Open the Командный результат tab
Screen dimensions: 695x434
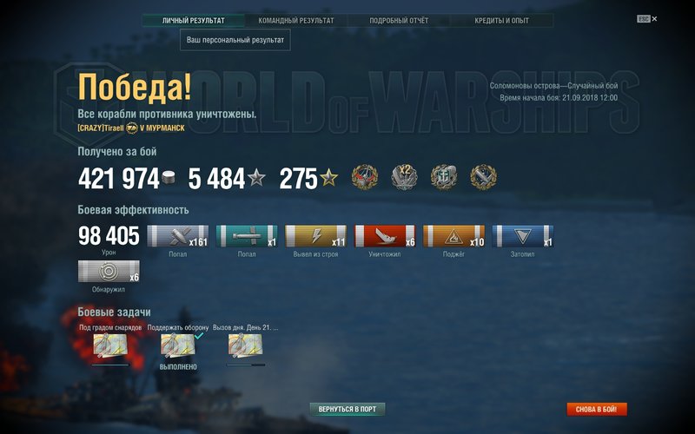(x=296, y=20)
